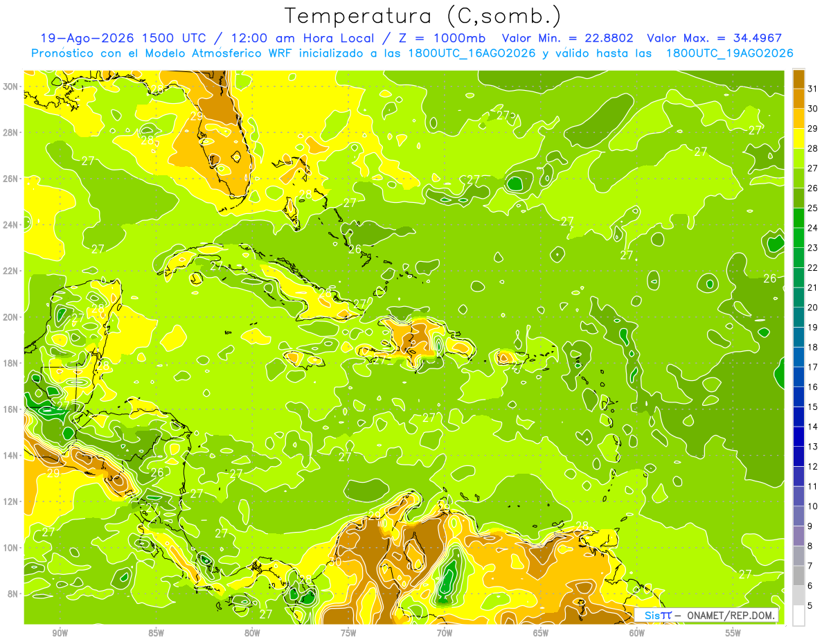
Task: Click the color bar label 21
Action: pyautogui.click(x=813, y=287)
